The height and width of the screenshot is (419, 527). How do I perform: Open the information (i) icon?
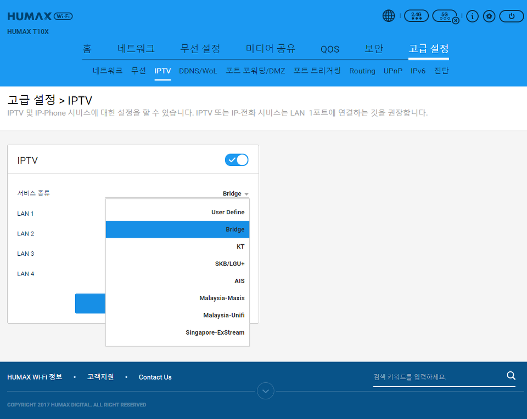[x=472, y=16]
